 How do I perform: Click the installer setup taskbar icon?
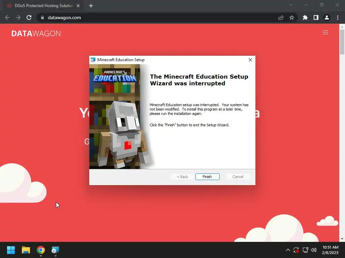pos(55,250)
